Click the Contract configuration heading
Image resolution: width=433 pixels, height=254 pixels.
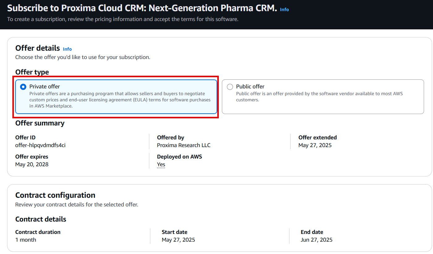coord(55,195)
